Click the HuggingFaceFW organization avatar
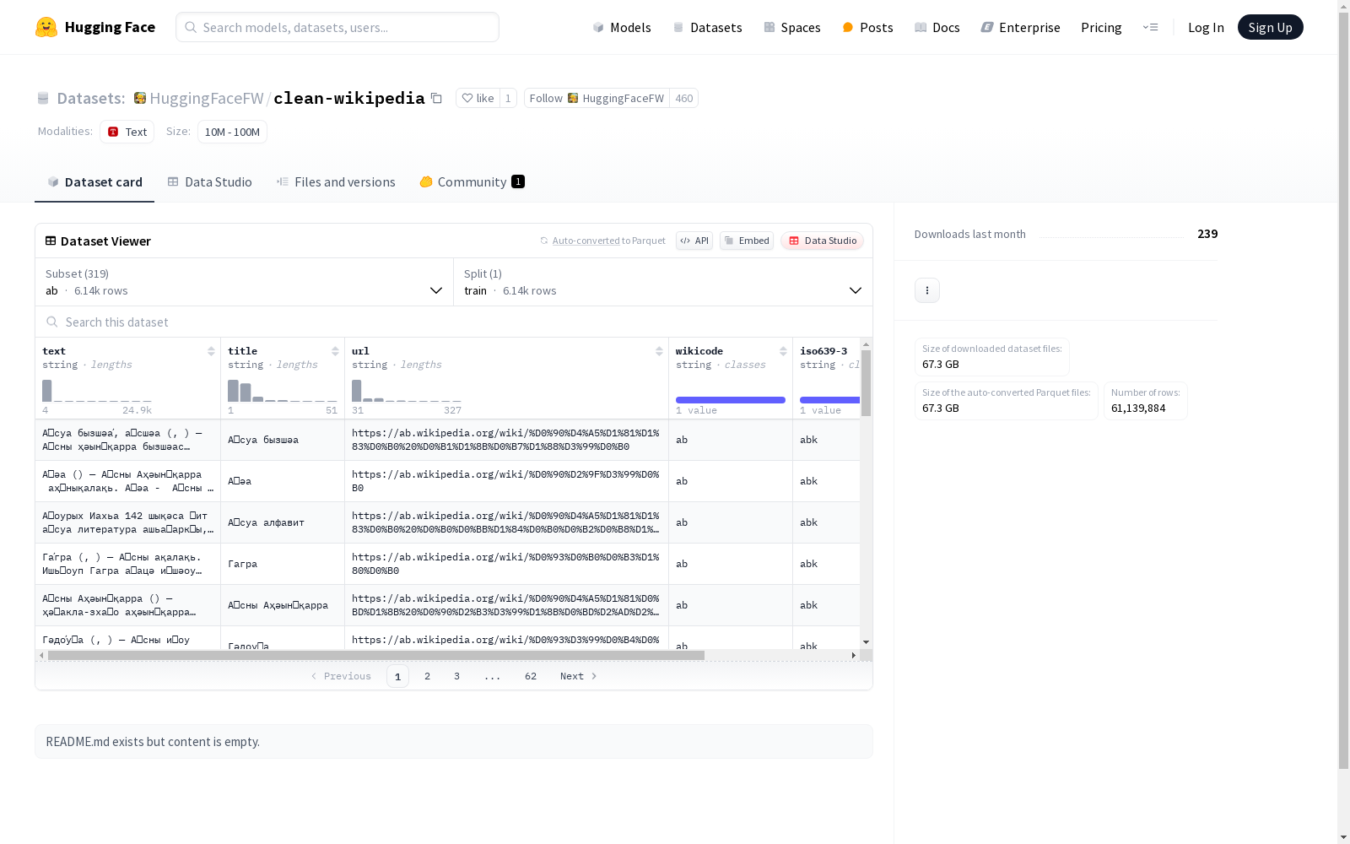Screen dimensions: 1350x844 coord(140,98)
